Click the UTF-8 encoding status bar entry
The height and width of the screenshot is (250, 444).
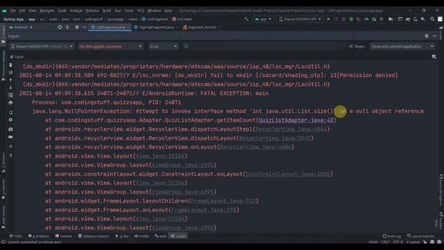pyautogui.click(x=398, y=242)
